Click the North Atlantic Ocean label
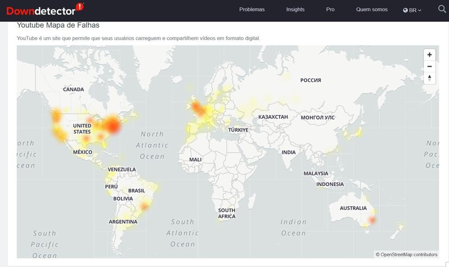This screenshot has height=267, width=449. pos(152,145)
